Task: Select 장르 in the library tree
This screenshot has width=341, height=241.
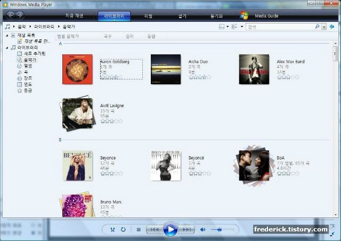Action: [x=28, y=78]
